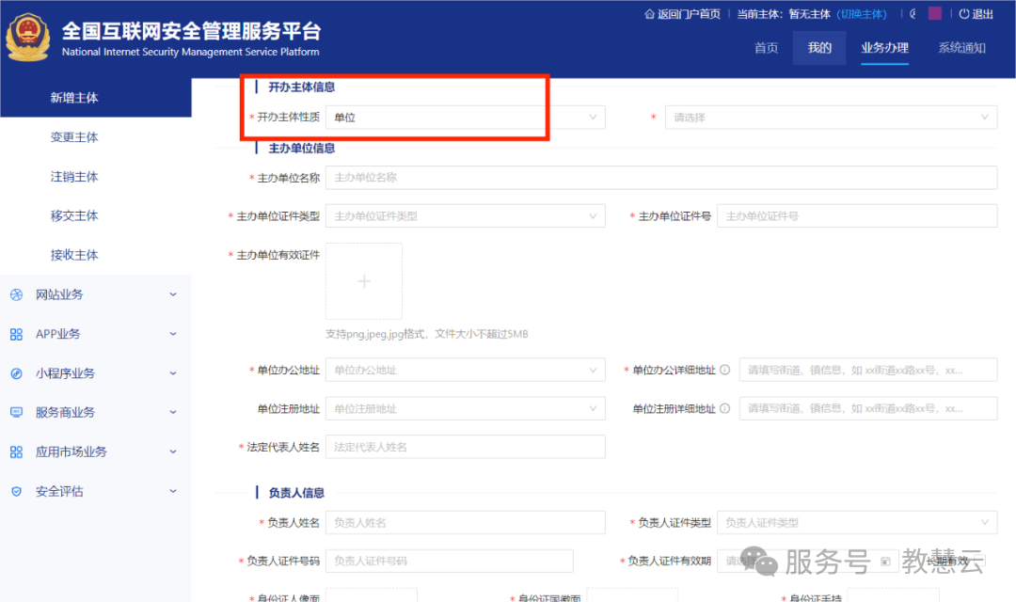This screenshot has height=602, width=1016.
Task: Open the 负责人证件类型 dropdown
Action: [x=856, y=522]
